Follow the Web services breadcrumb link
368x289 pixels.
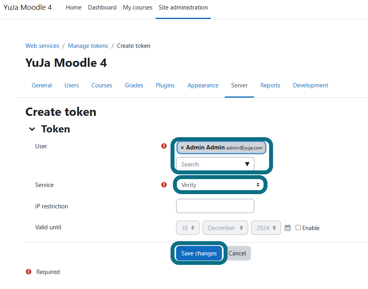point(42,46)
